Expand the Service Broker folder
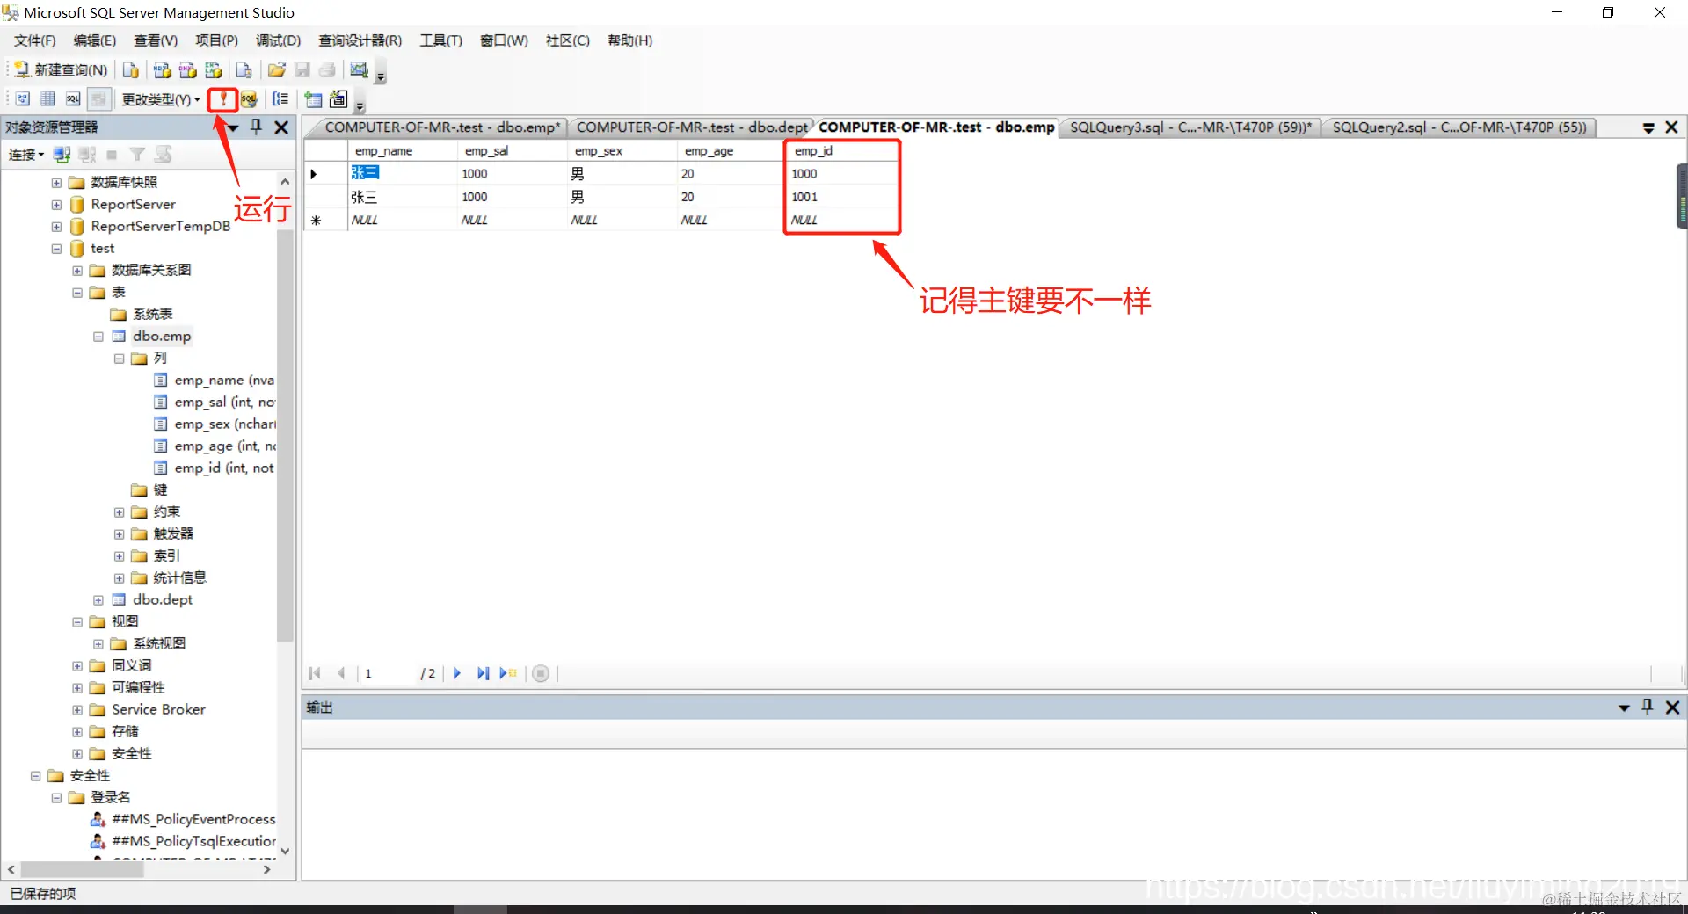The height and width of the screenshot is (914, 1688). (x=77, y=710)
